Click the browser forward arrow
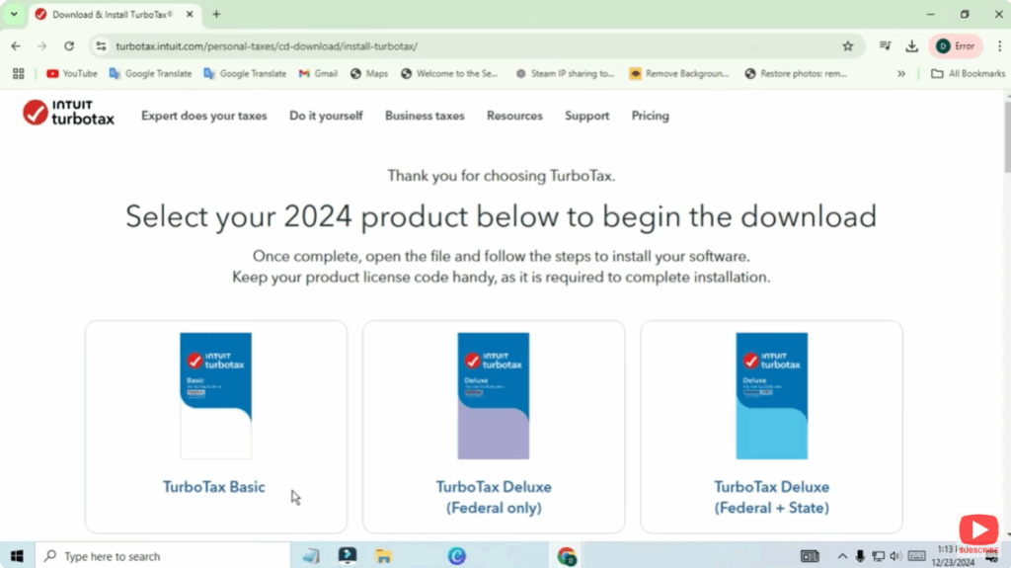1011x568 pixels. click(41, 45)
